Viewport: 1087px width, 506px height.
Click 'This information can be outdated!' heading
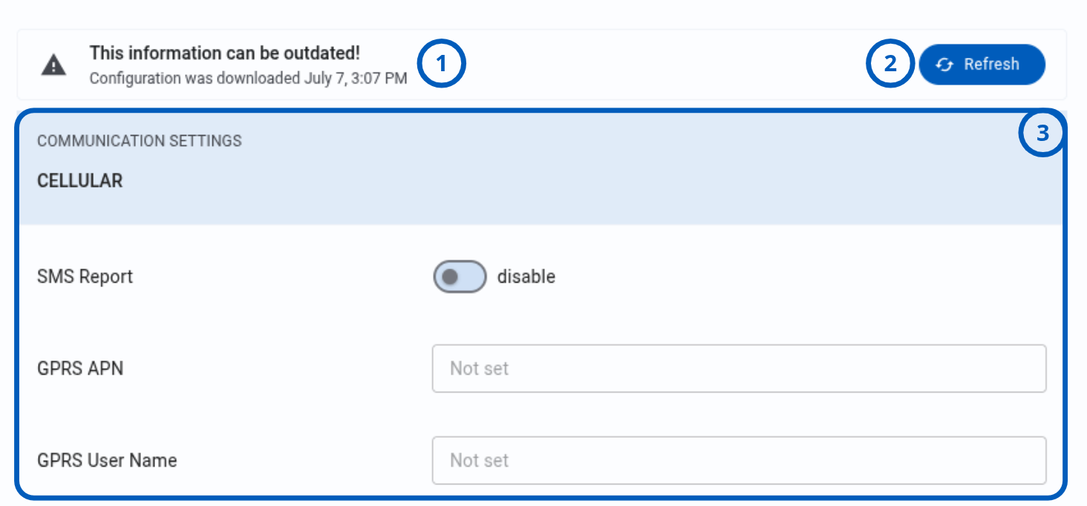pos(225,53)
